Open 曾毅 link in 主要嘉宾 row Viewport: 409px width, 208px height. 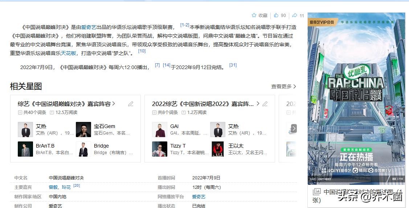point(53,187)
